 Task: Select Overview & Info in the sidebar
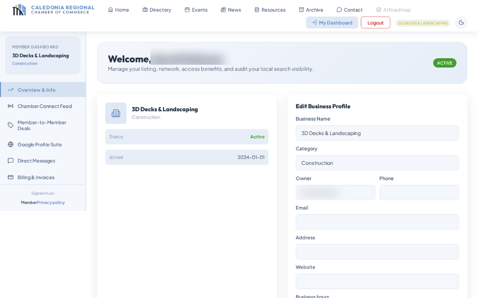click(x=43, y=90)
